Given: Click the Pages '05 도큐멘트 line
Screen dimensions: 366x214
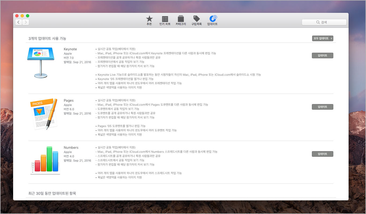Looking at the screenshot, I should click(121, 126).
